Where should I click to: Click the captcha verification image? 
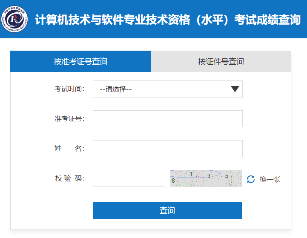pos(206,178)
